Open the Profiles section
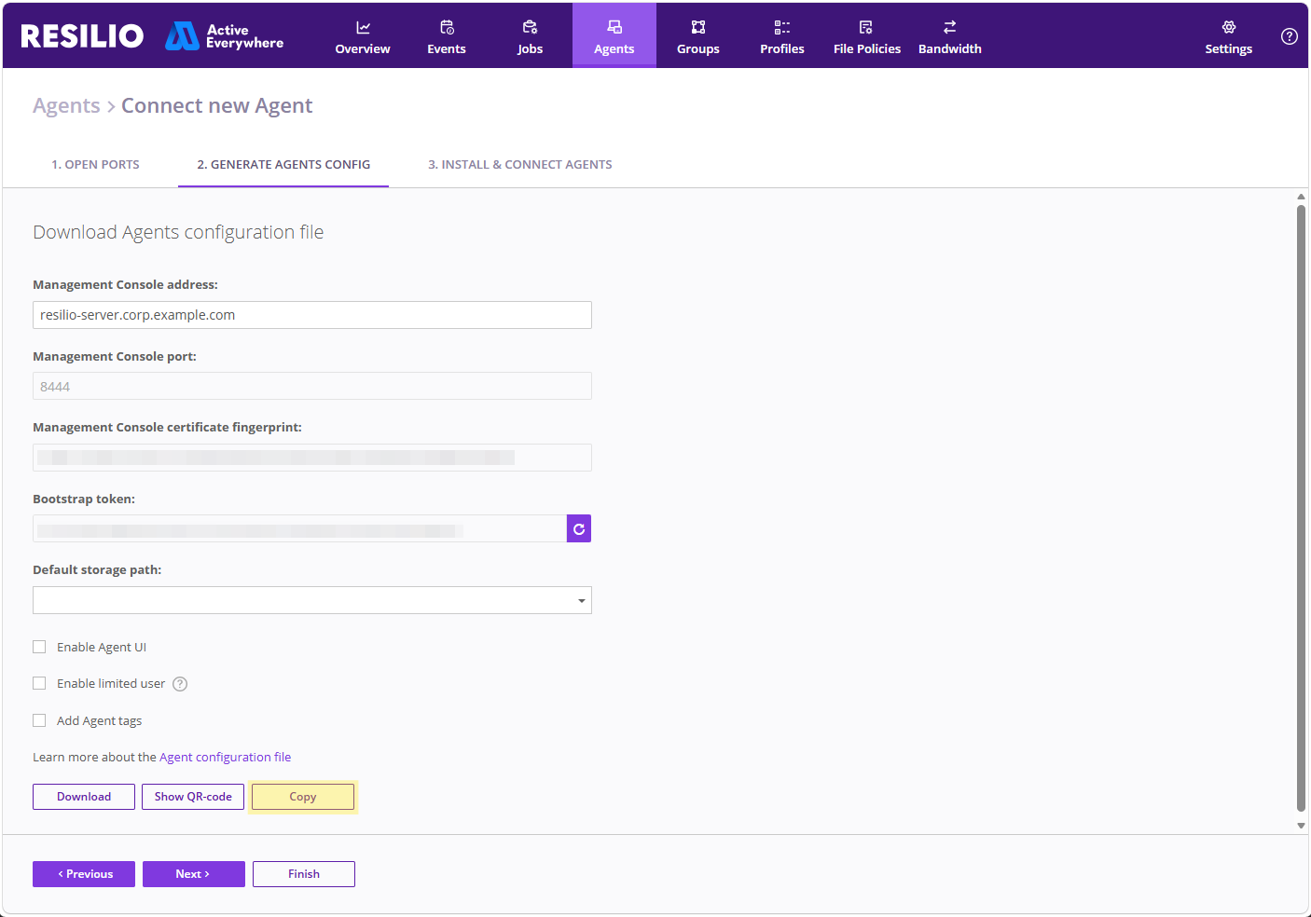 [x=782, y=36]
